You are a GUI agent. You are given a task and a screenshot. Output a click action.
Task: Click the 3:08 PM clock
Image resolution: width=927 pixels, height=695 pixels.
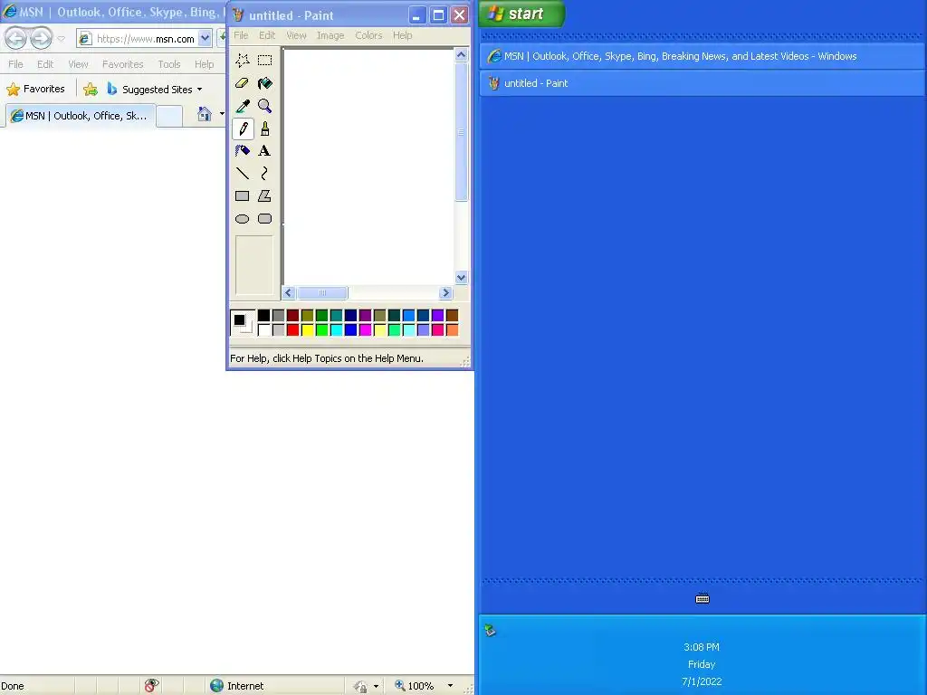point(702,647)
